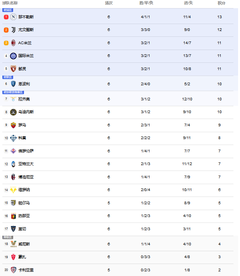Viewport: 240px width, 276px height.
Task: Click the Roma club crest
Action: (14, 125)
